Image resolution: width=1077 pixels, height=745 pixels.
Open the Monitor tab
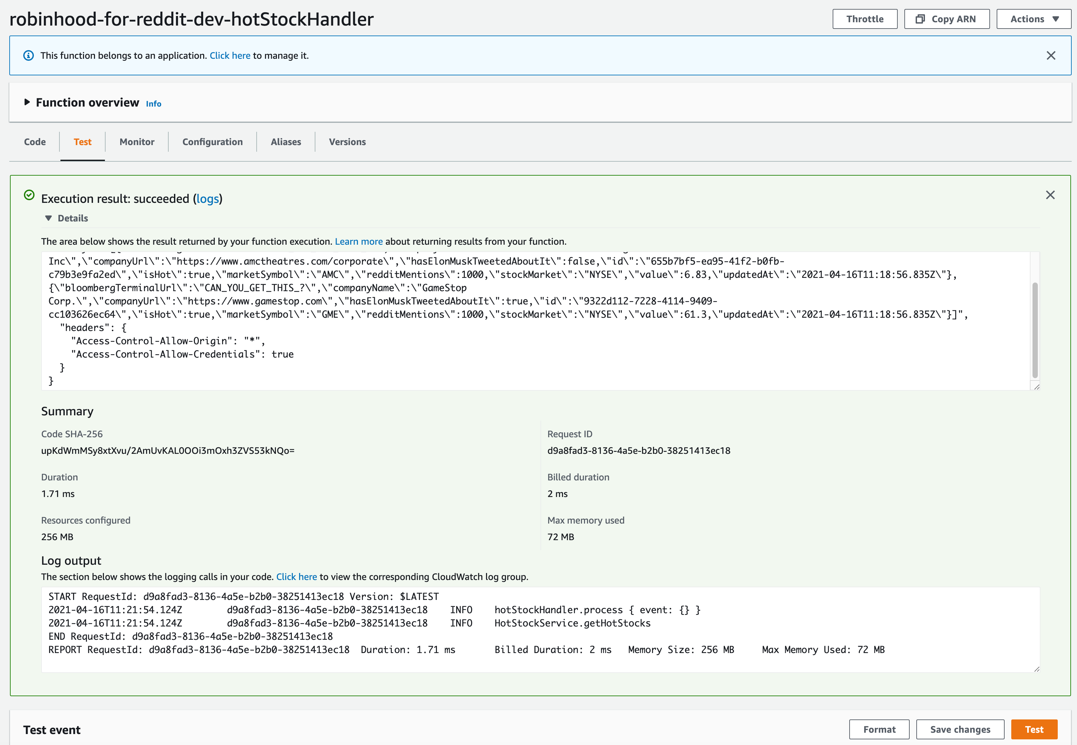(x=137, y=142)
